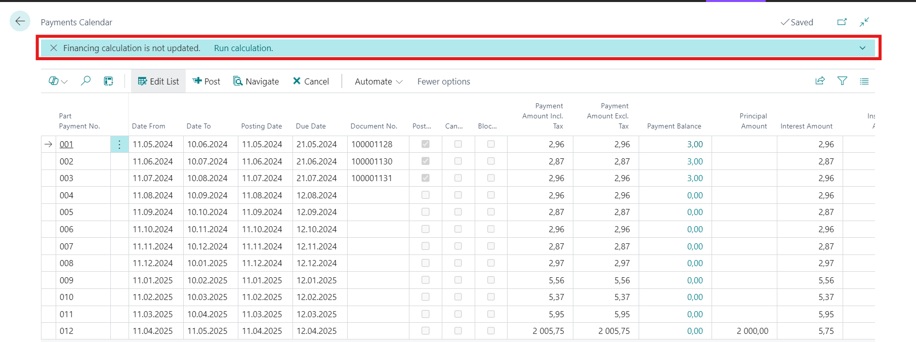The height and width of the screenshot is (342, 916).
Task: Dismiss the financing calculation notification
Action: (54, 48)
